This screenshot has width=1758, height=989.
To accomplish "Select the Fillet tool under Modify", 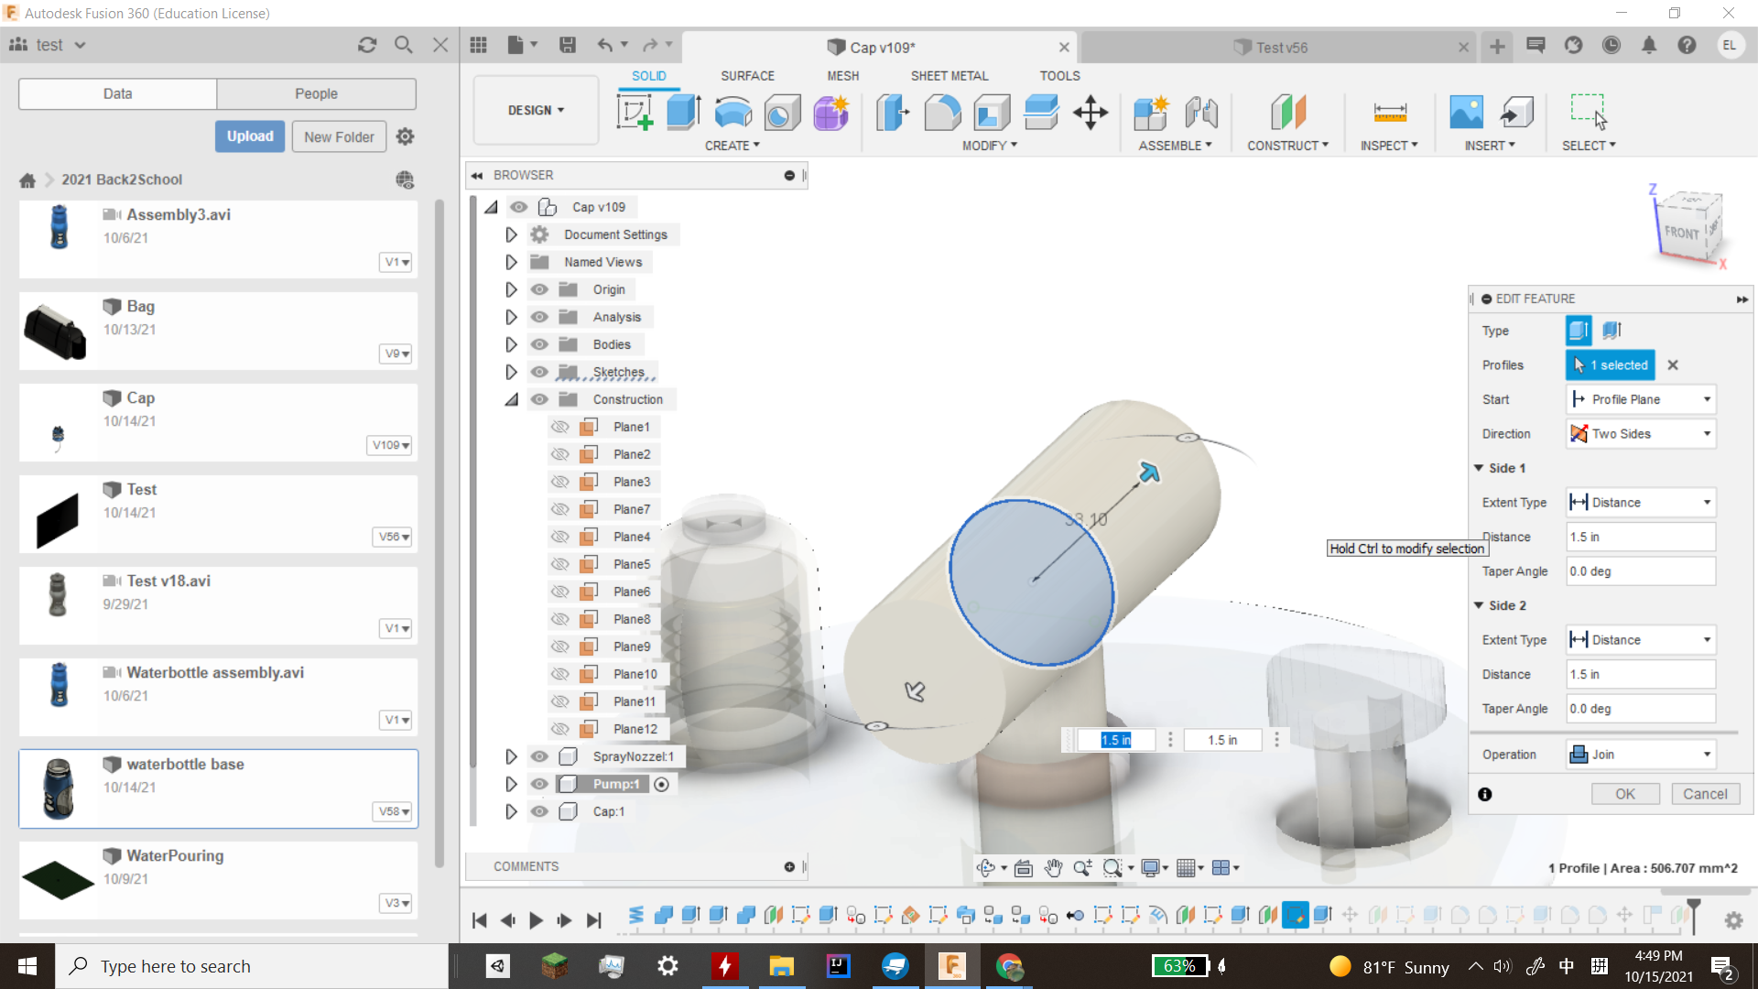I will (x=942, y=112).
